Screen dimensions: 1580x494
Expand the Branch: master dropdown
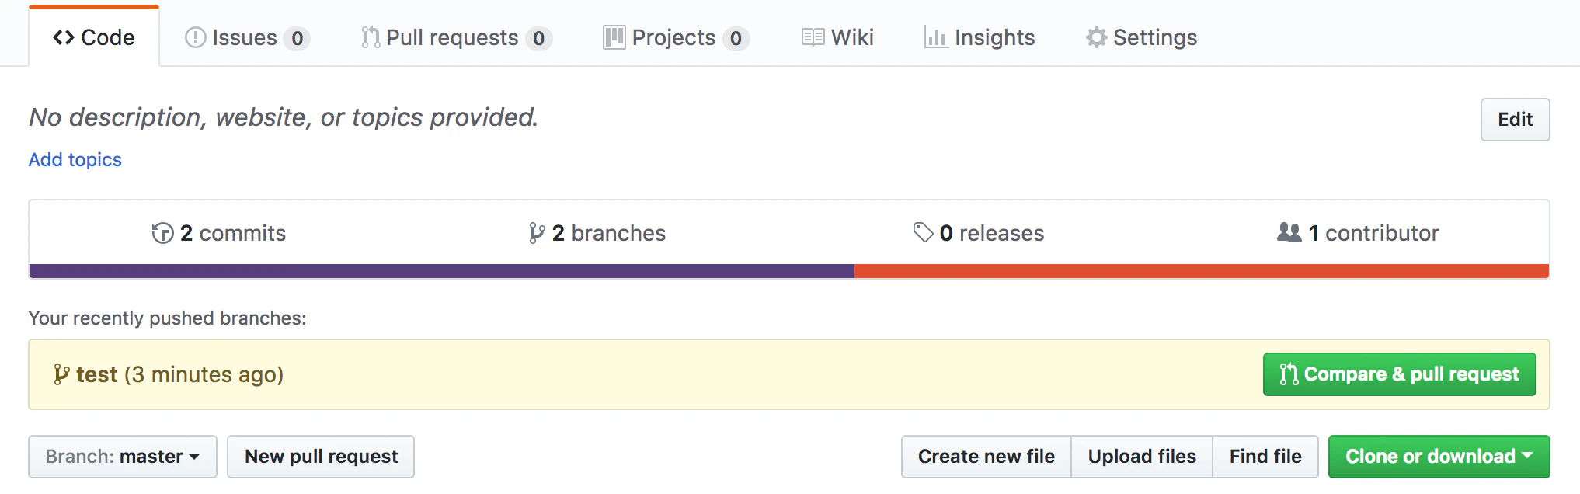[x=123, y=457]
